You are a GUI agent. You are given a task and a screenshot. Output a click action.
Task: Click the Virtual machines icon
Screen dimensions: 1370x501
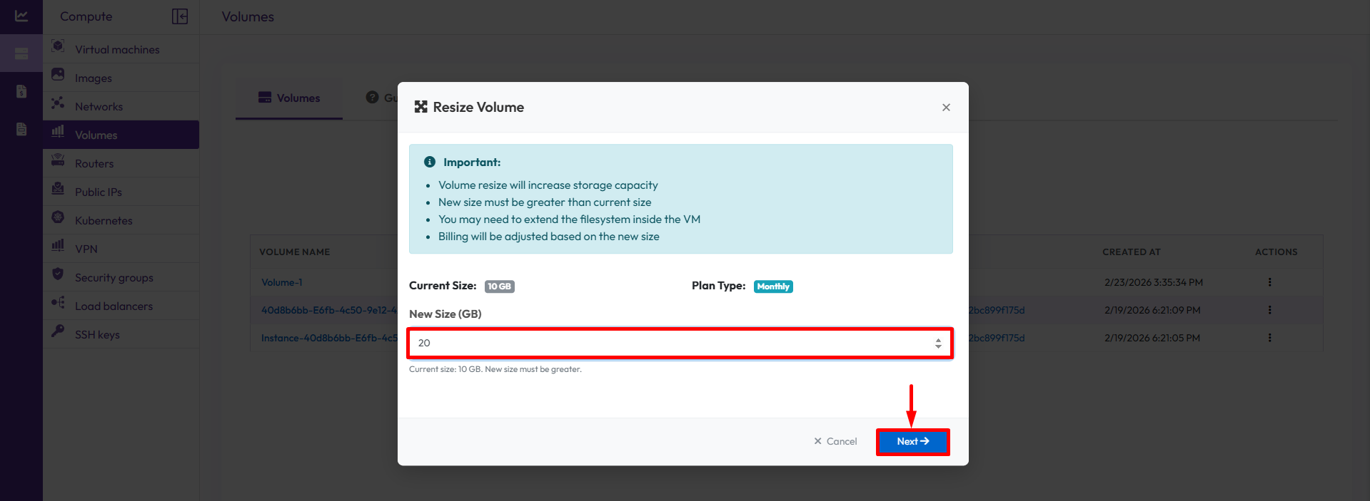59,47
